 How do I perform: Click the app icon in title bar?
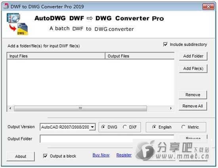coord(6,6)
